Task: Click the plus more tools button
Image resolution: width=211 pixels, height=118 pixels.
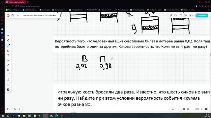Action: [8, 89]
